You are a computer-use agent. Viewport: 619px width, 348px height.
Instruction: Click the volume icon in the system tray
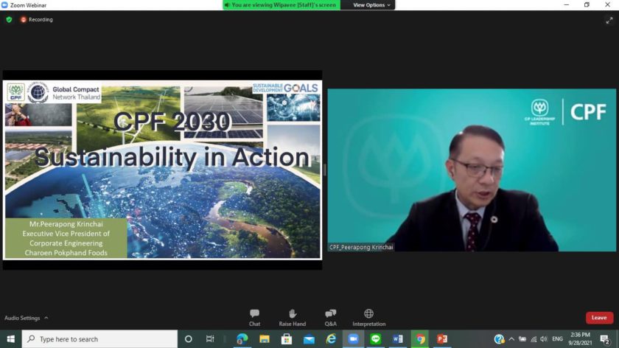545,339
